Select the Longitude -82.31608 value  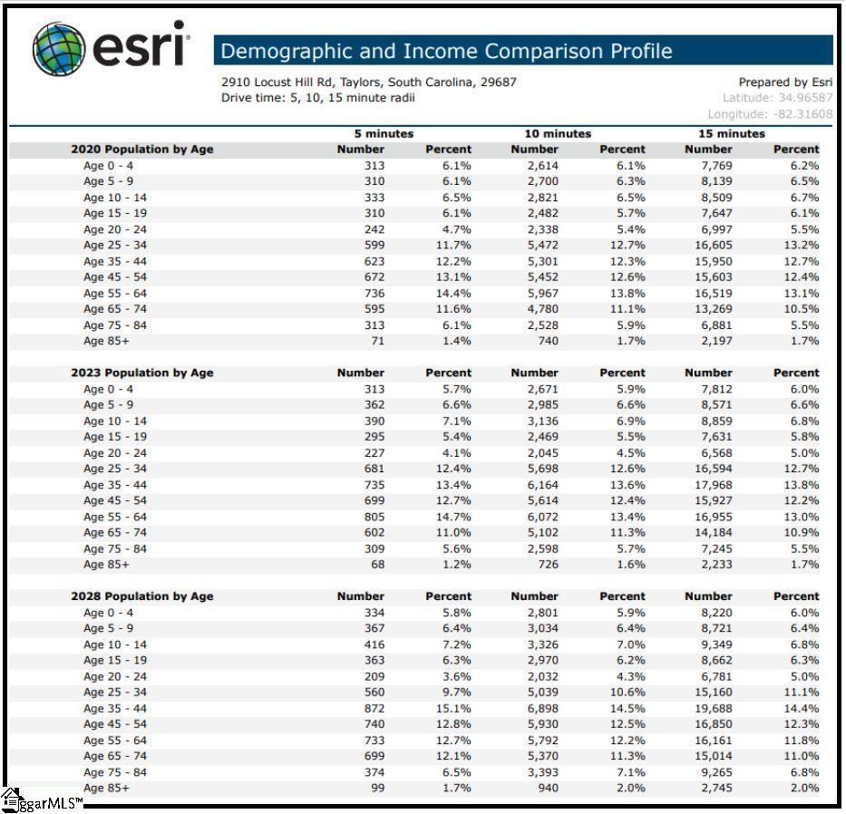tap(770, 114)
